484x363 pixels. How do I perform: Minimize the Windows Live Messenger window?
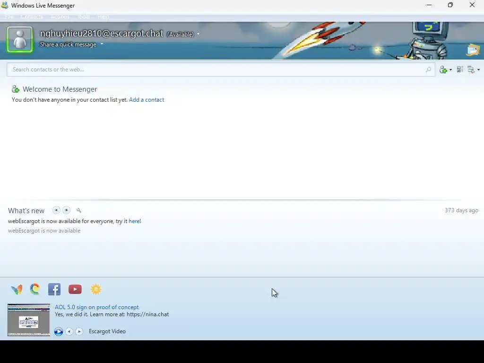429,5
